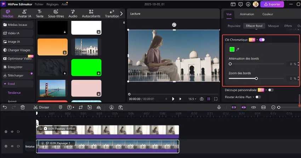Enter fullscreen preview mode
Viewport: 301px width, 158px height.
(x=216, y=99)
